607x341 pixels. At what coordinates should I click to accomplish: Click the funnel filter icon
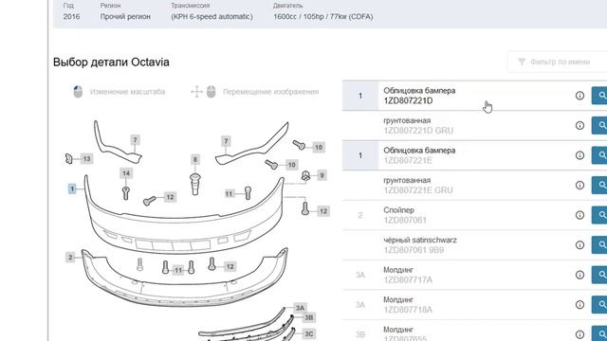pyautogui.click(x=522, y=62)
